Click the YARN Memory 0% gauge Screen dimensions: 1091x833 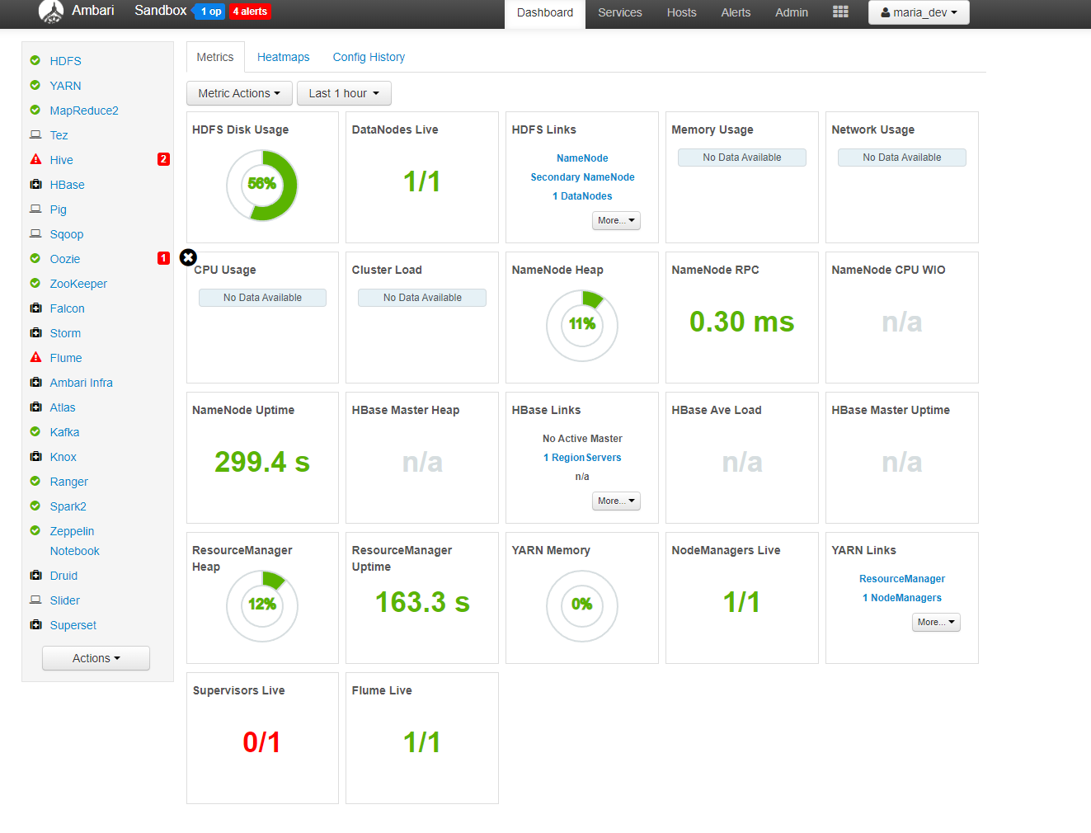[x=582, y=605]
